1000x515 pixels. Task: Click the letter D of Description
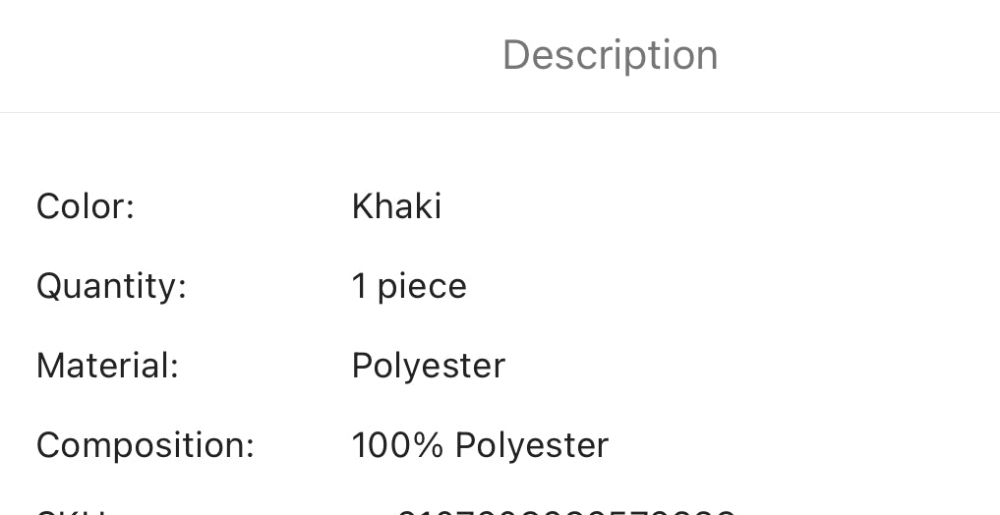point(517,55)
